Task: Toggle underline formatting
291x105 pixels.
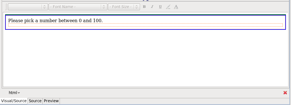Action: [x=160, y=7]
